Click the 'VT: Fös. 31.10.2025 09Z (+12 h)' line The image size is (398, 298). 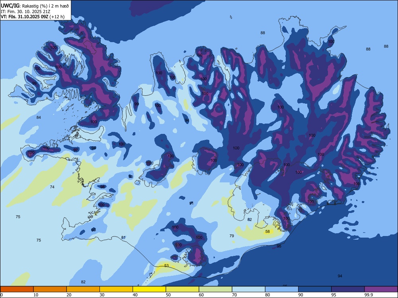click(33, 17)
